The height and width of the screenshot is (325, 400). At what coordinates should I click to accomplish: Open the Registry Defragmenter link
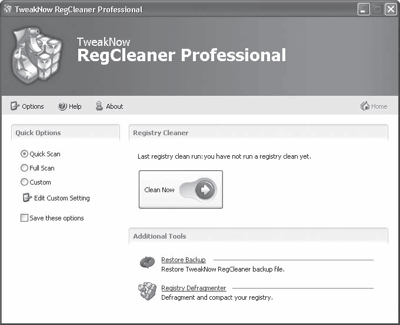(194, 288)
